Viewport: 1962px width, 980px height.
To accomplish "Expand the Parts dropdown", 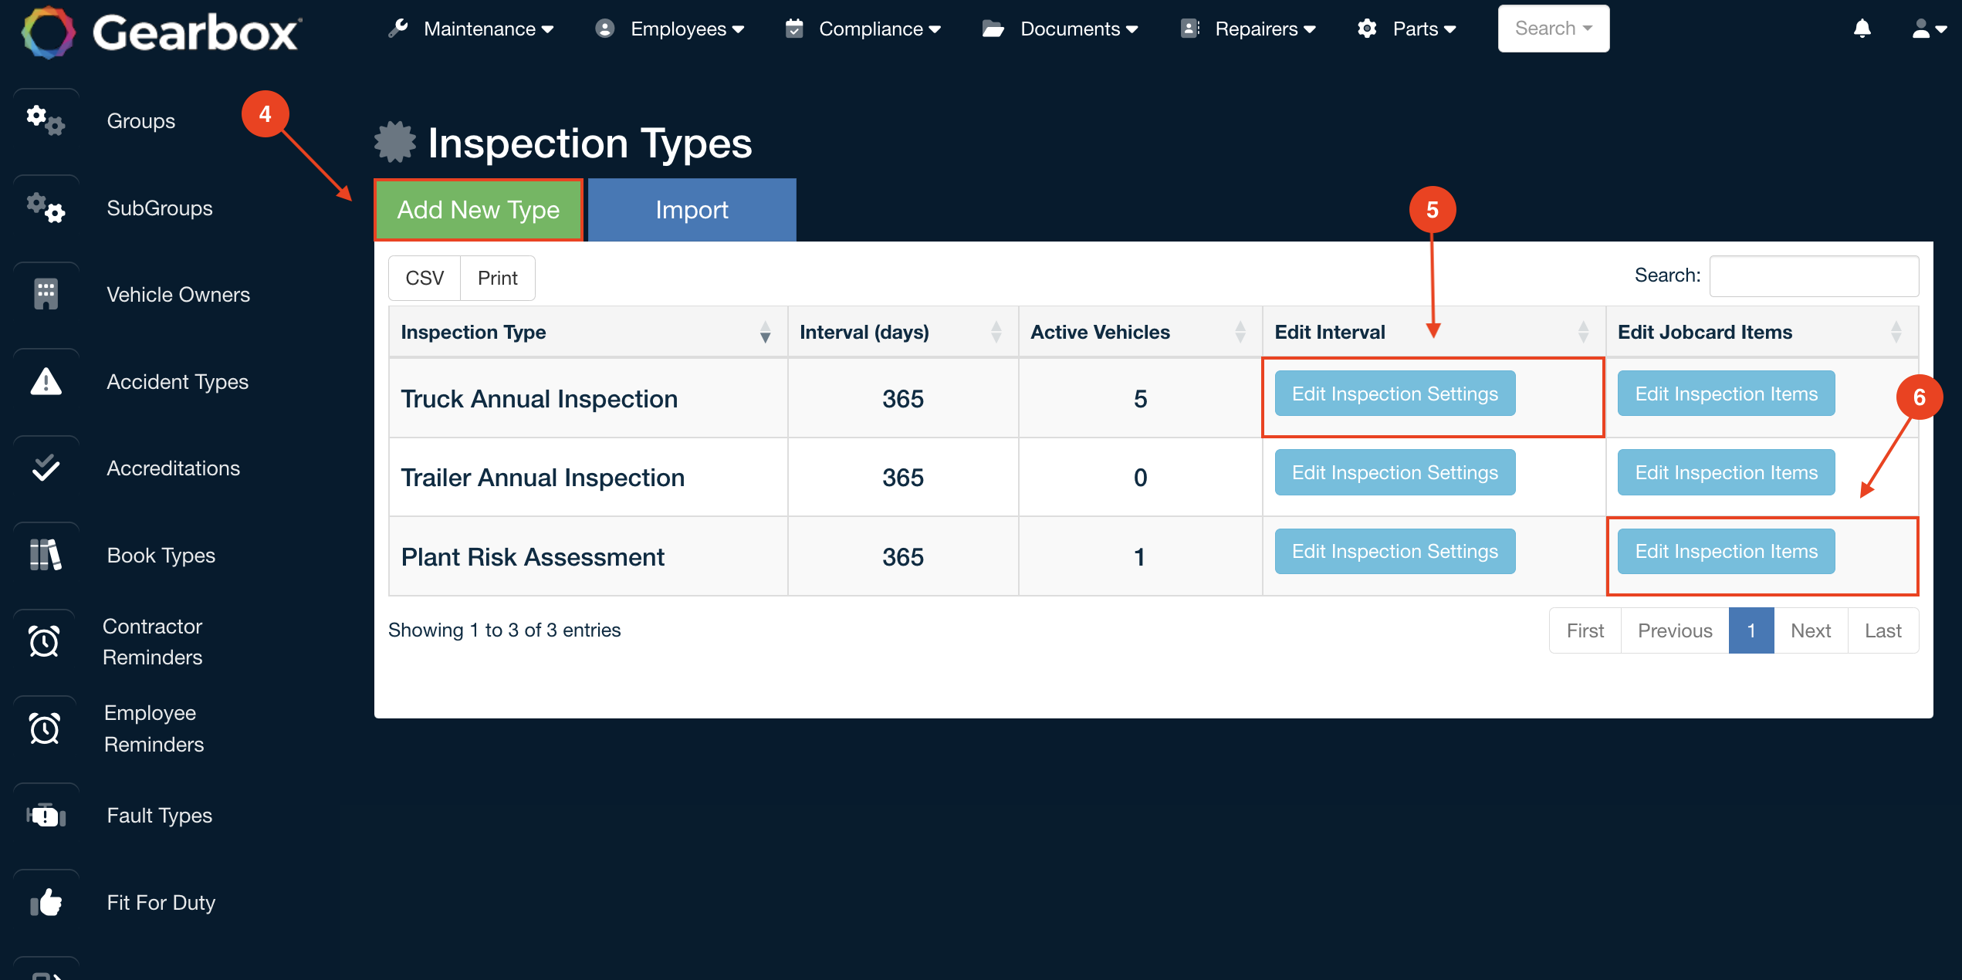I will point(1416,29).
